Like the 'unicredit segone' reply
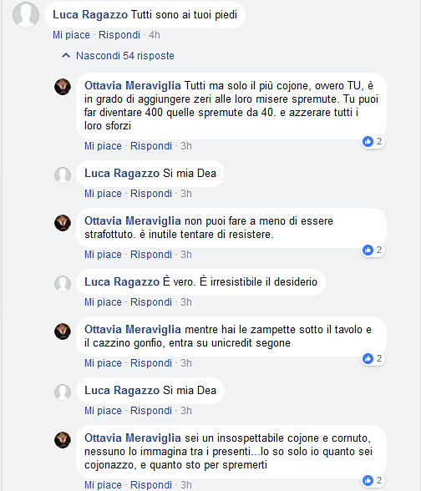The width and height of the screenshot is (421, 491). pyautogui.click(x=103, y=363)
